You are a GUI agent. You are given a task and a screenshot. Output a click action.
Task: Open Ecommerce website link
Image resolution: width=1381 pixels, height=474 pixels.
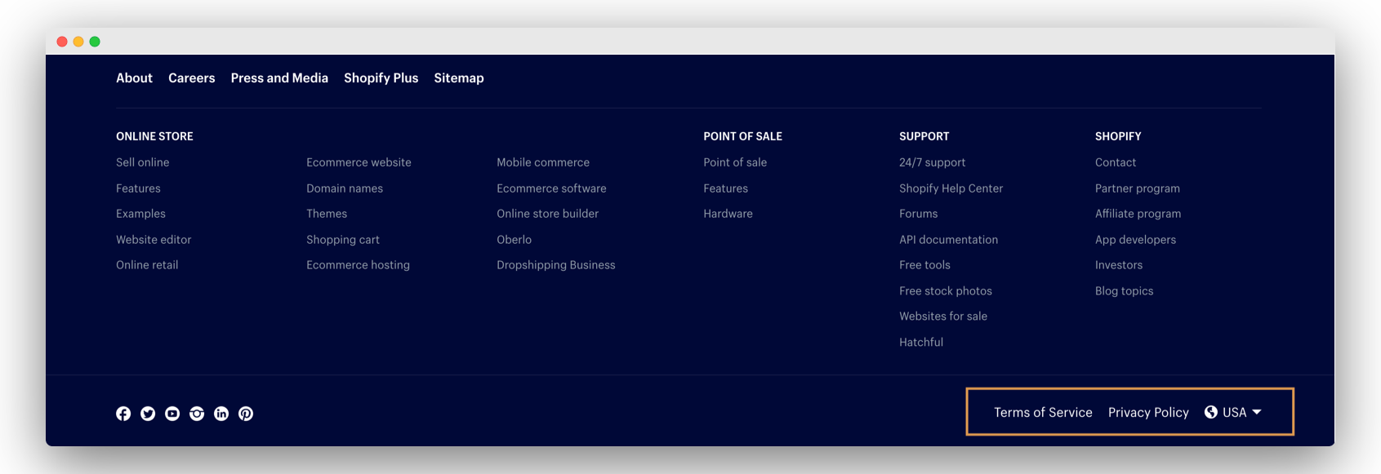click(x=359, y=162)
